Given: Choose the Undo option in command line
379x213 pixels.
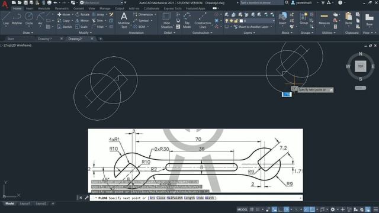Looking at the screenshot, I should coord(200,198).
